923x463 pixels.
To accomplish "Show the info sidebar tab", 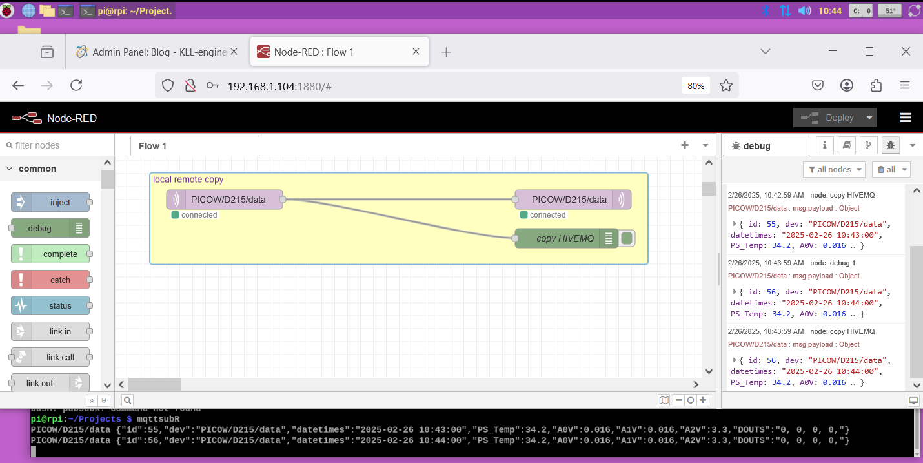I will [824, 146].
